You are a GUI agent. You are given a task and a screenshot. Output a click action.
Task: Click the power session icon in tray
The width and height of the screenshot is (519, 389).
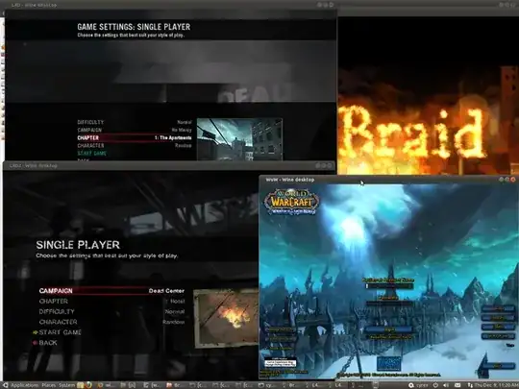pyautogui.click(x=435, y=385)
